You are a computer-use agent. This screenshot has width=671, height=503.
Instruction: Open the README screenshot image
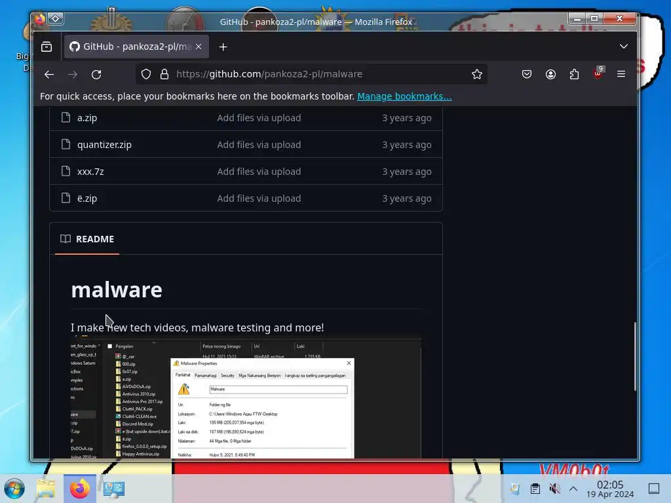tap(246, 398)
